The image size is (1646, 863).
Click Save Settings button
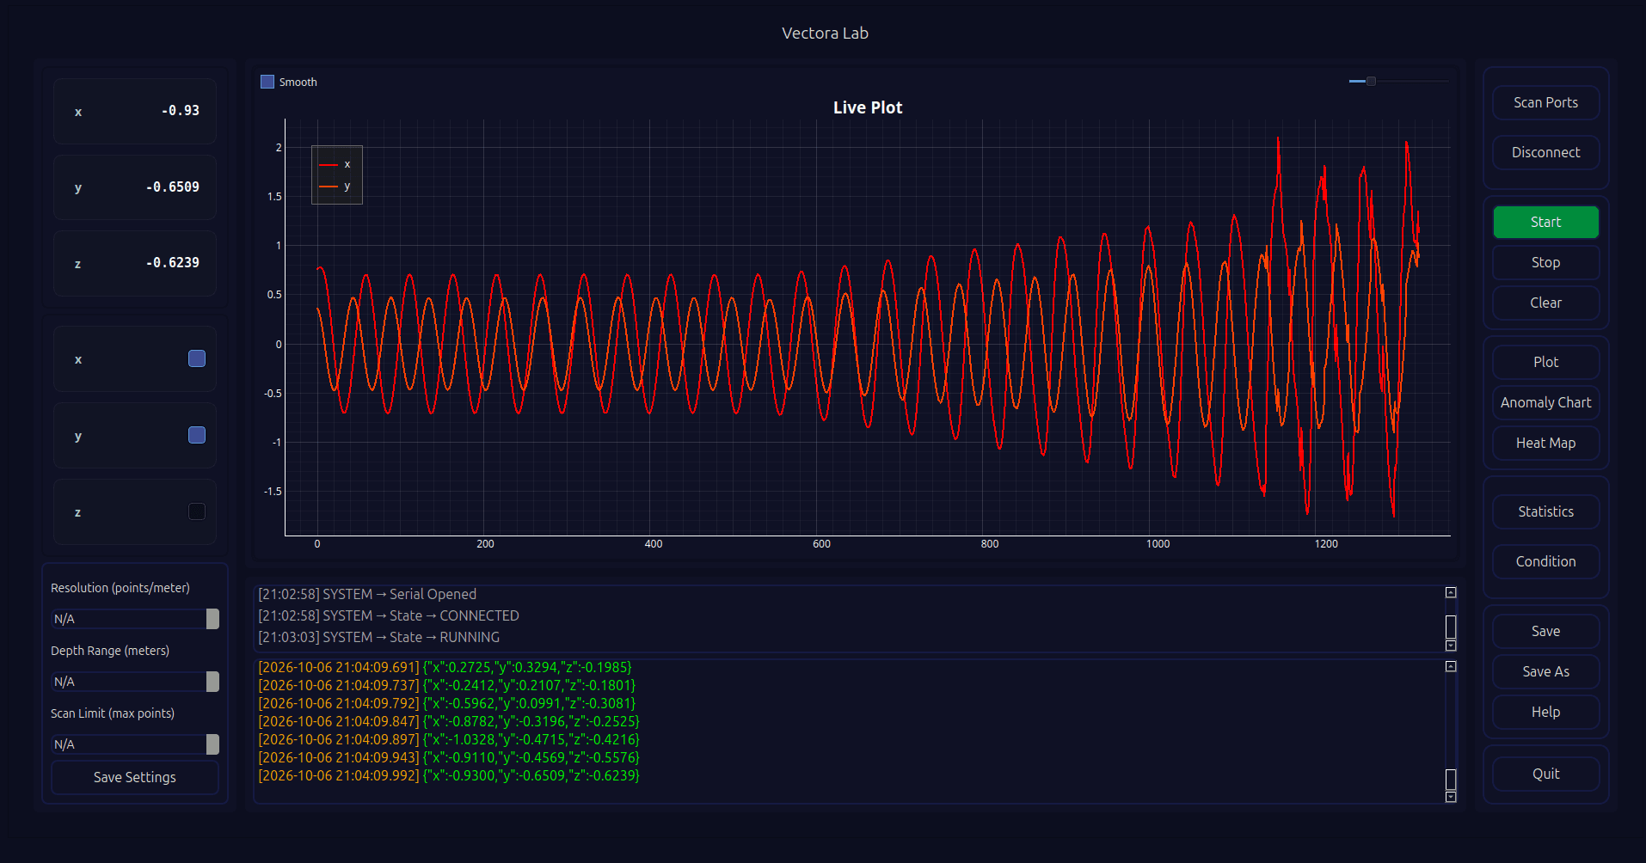(x=135, y=777)
